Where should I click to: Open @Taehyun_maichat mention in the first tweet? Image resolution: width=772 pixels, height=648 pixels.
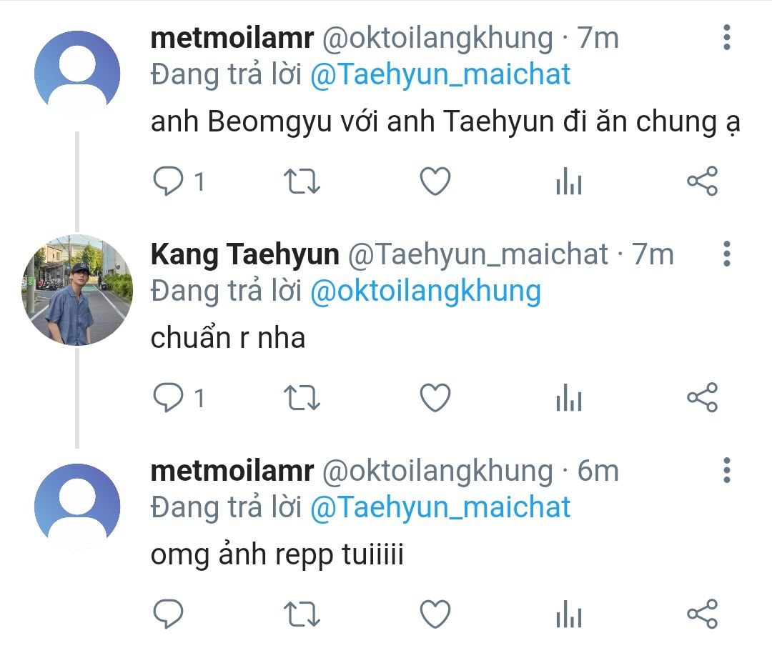pos(440,74)
